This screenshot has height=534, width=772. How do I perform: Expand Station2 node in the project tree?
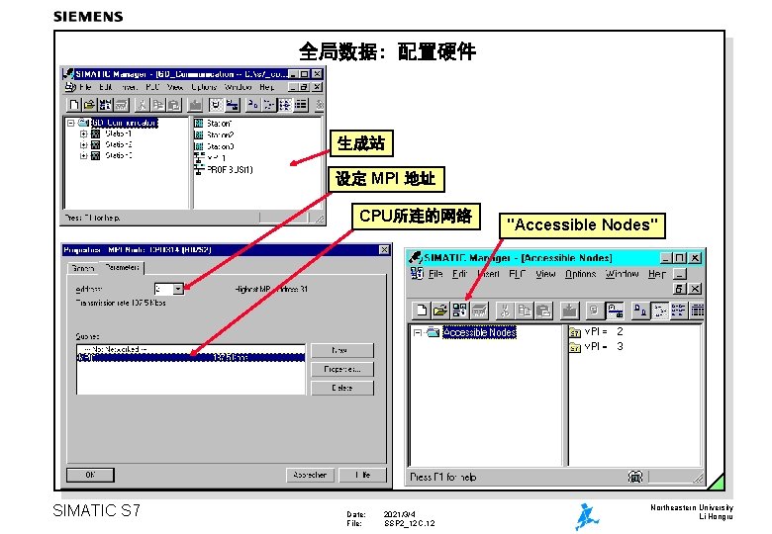[x=84, y=144]
